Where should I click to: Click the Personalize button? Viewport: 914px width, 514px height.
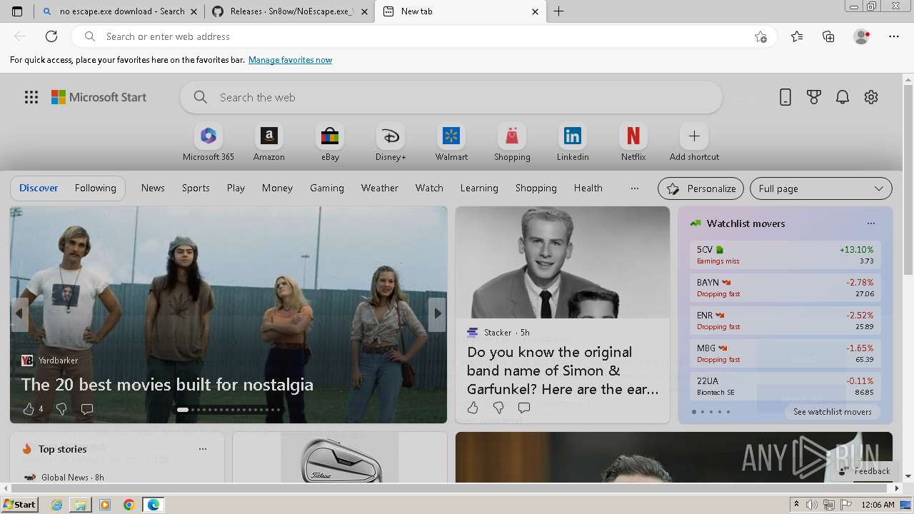pos(700,188)
